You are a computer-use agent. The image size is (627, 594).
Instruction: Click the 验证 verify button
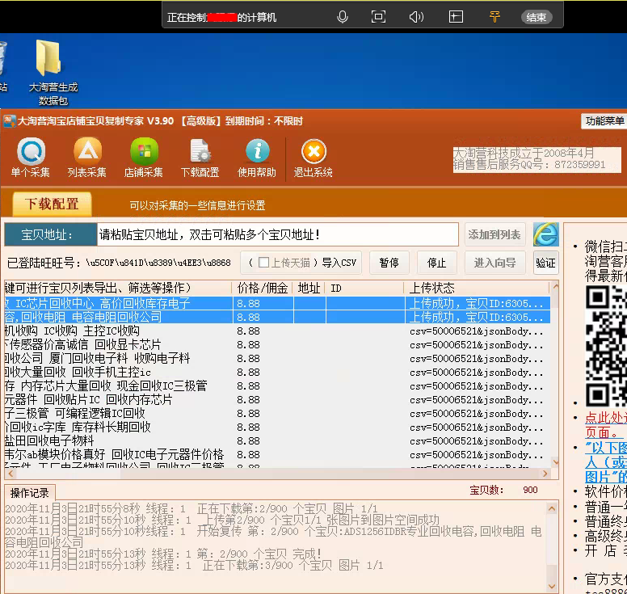[x=546, y=263]
